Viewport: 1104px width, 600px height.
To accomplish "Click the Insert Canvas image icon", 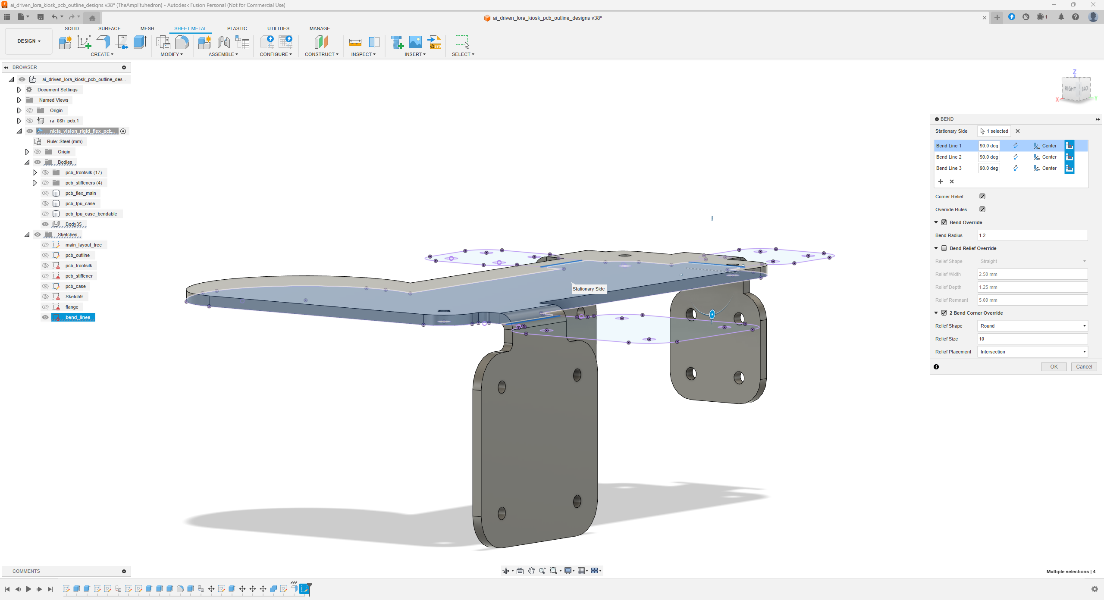I will [415, 42].
